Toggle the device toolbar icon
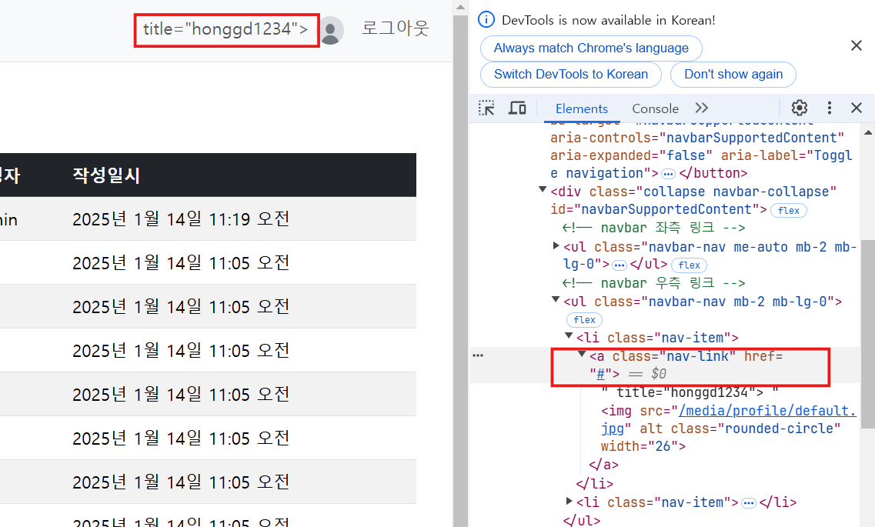The height and width of the screenshot is (527, 875). point(517,108)
